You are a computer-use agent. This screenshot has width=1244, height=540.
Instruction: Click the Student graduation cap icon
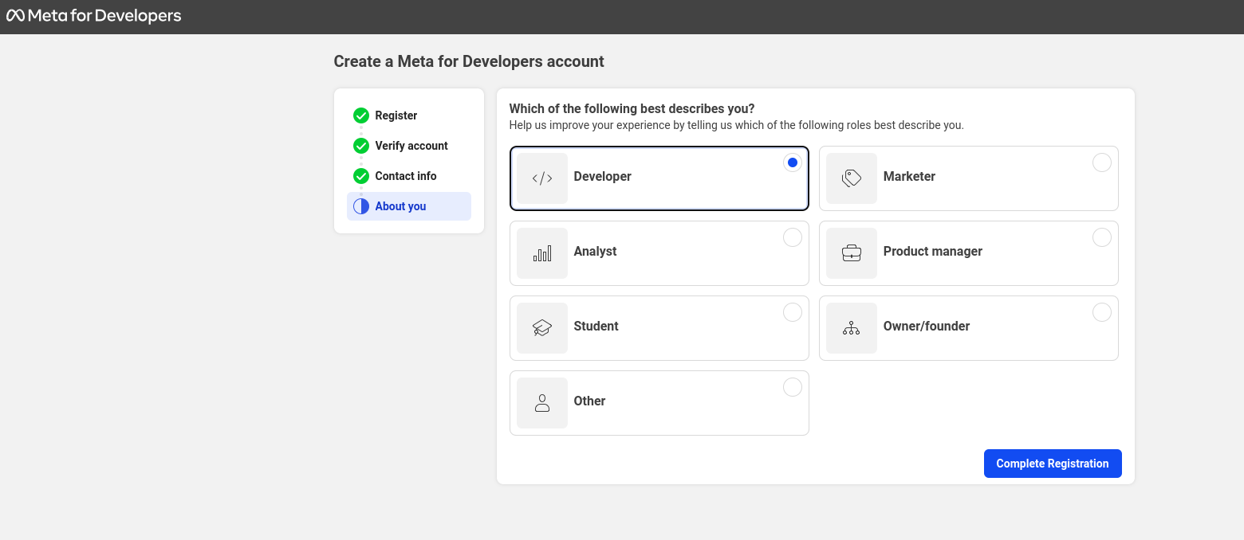(x=542, y=328)
